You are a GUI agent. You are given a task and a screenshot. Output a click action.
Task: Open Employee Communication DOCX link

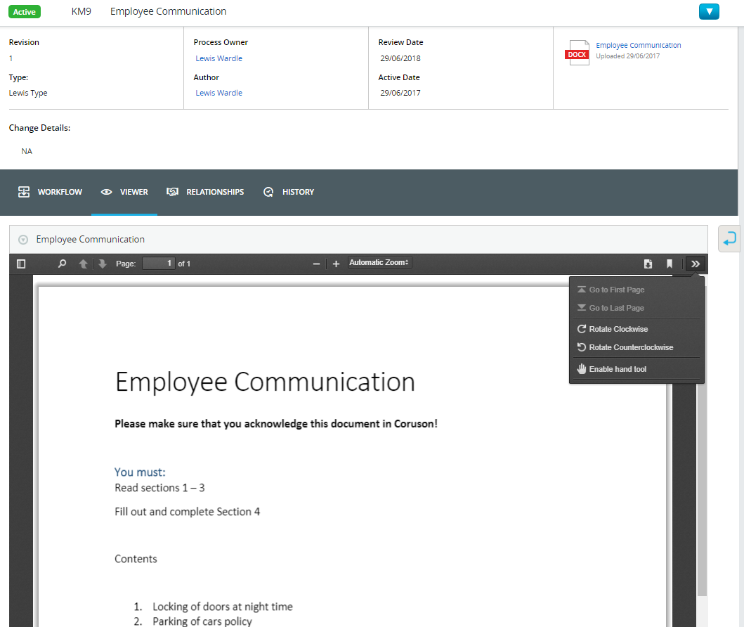coord(638,45)
